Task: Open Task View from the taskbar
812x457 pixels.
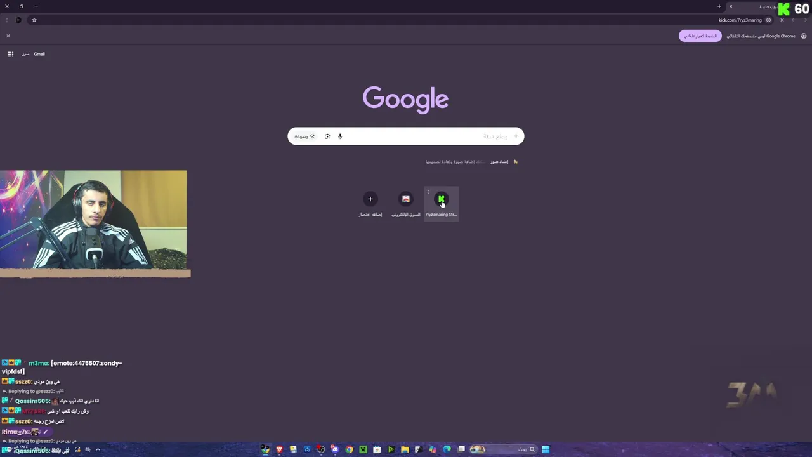Action: [461, 449]
